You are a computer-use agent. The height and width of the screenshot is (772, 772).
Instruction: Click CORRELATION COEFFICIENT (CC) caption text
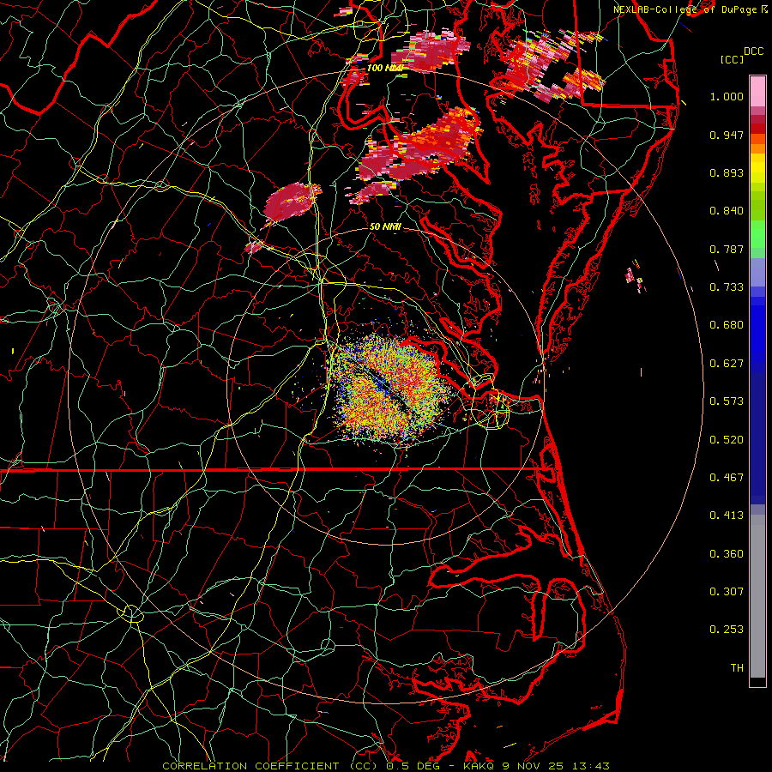click(271, 766)
